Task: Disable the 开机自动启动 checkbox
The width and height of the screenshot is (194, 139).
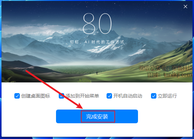Action: point(109,96)
